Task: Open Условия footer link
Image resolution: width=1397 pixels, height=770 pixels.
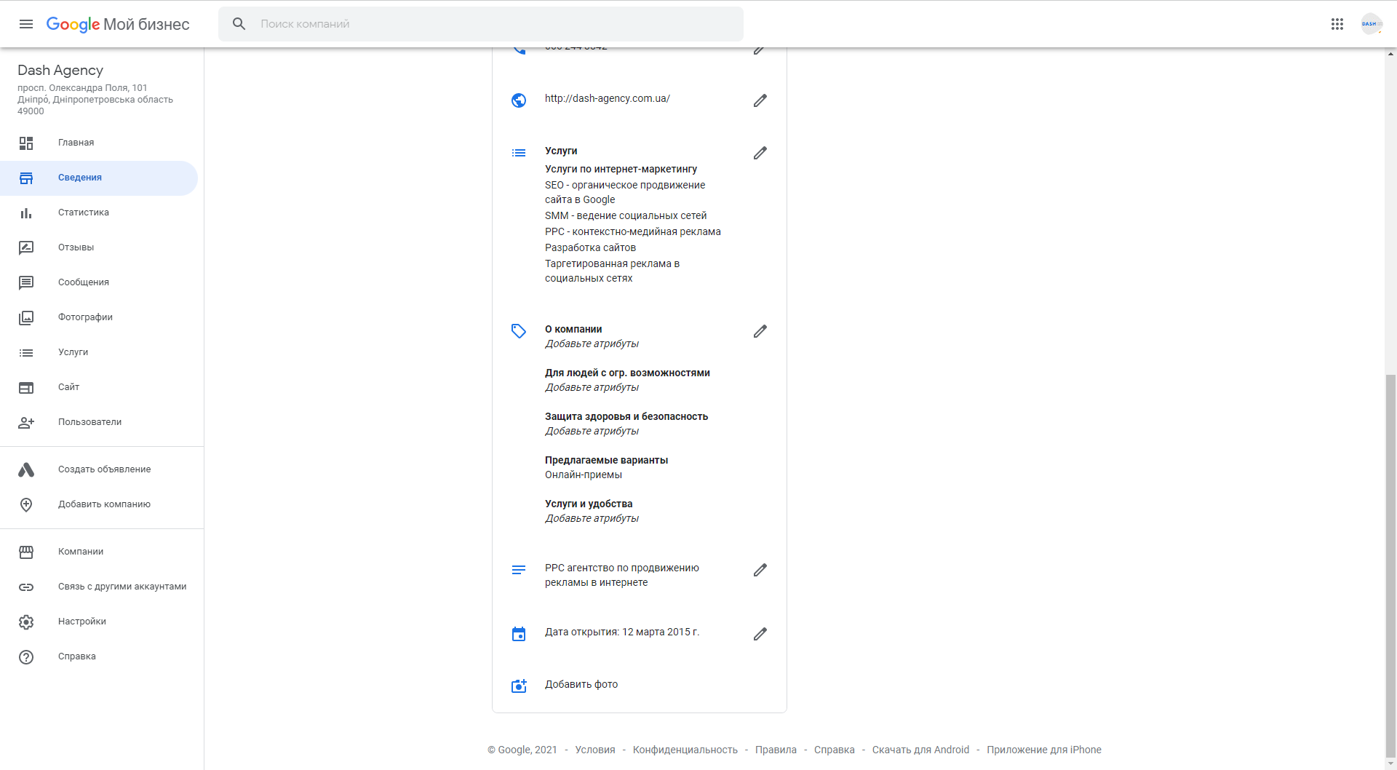Action: click(x=595, y=750)
